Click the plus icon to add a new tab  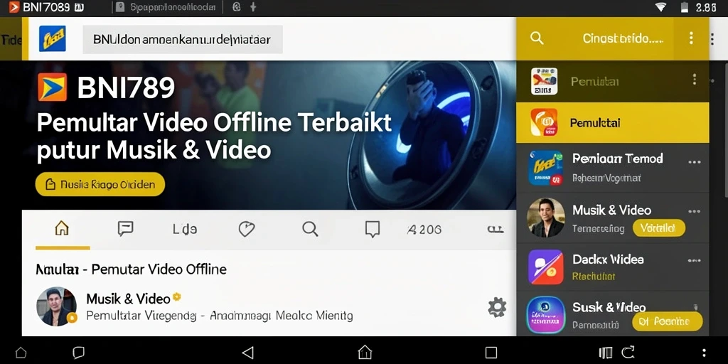click(x=253, y=7)
